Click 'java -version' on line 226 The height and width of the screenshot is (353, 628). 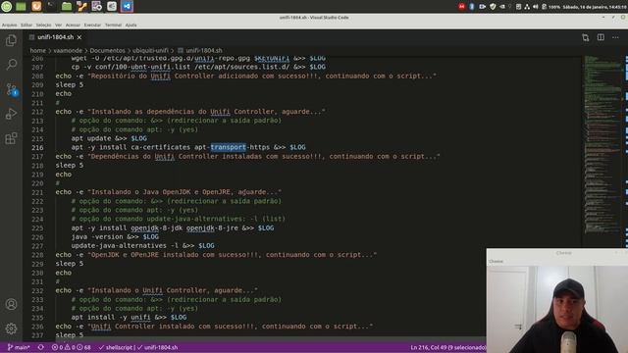(x=97, y=237)
